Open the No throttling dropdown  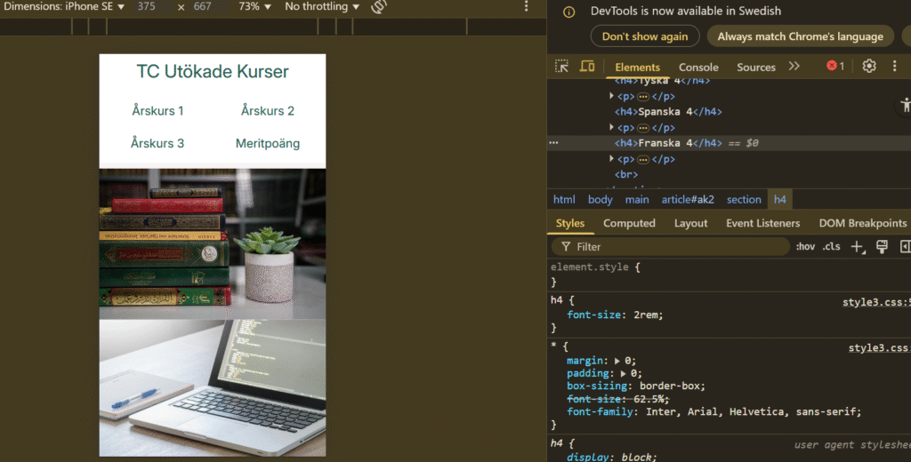point(322,7)
